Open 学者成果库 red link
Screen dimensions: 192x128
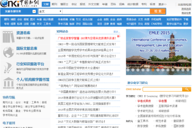[144, 101]
